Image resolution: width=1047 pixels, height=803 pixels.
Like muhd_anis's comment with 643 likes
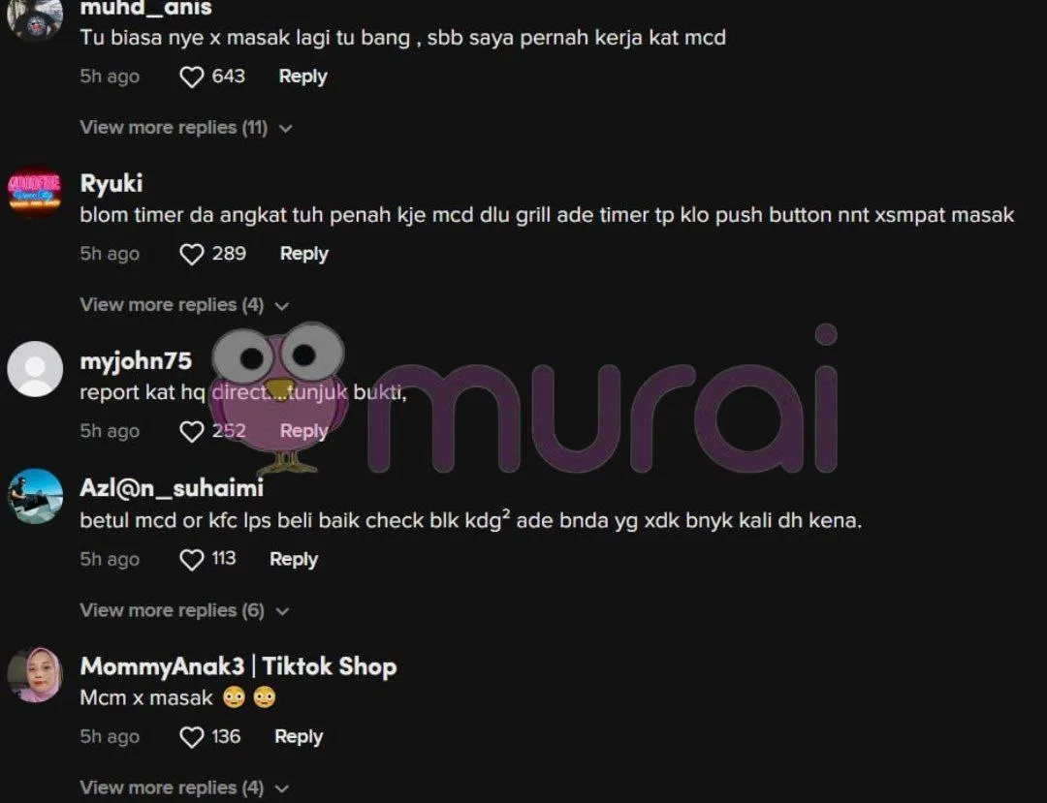[x=192, y=77]
